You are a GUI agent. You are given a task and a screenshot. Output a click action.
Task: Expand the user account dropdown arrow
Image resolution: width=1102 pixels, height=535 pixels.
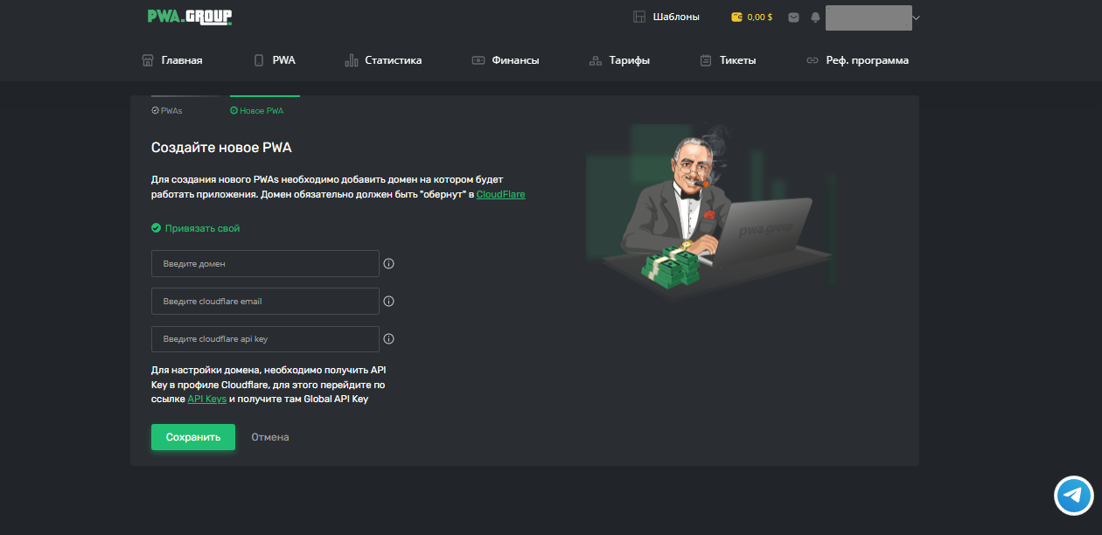tap(917, 17)
